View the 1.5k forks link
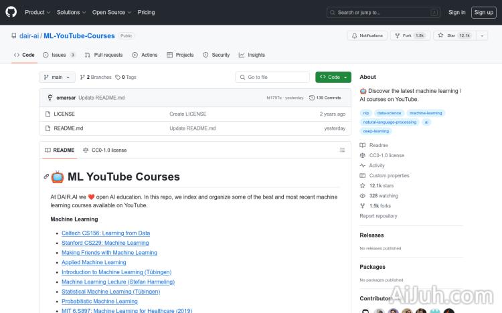This screenshot has height=313, width=502. pyautogui.click(x=375, y=206)
